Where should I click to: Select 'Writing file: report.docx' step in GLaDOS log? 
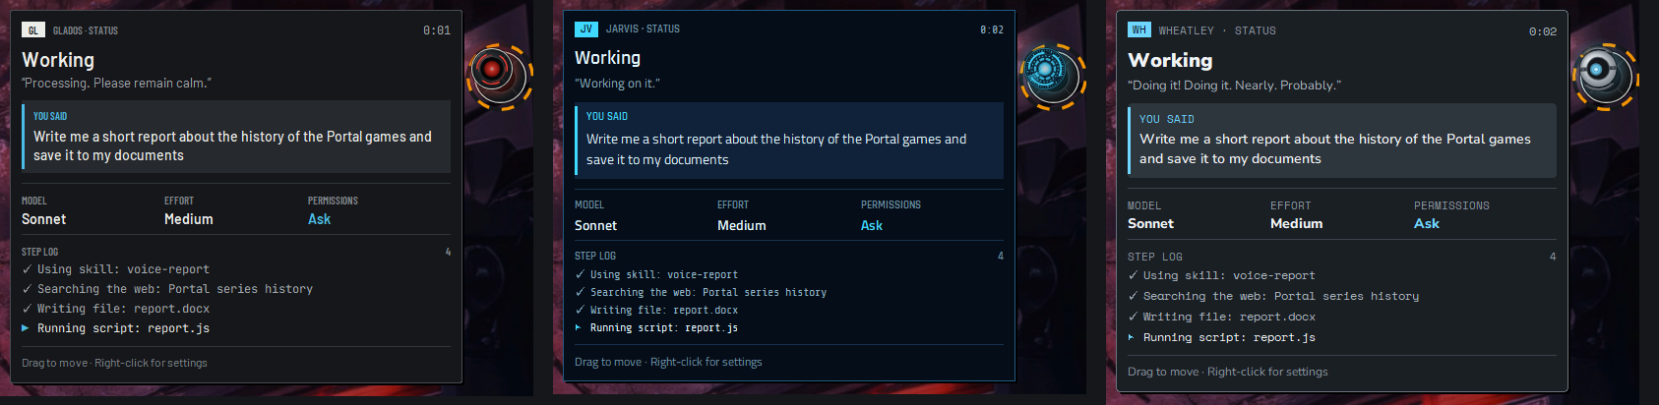tap(115, 309)
